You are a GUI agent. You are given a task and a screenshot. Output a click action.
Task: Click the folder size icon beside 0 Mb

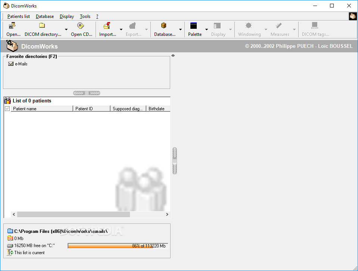click(10, 238)
